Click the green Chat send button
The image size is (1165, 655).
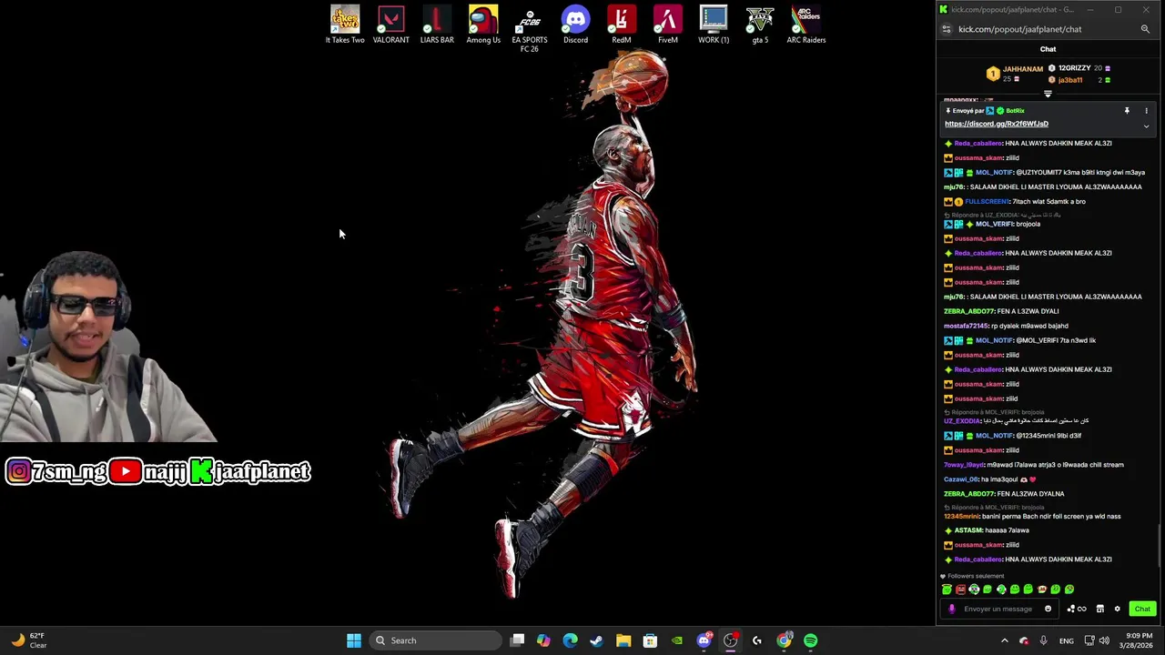tap(1142, 609)
